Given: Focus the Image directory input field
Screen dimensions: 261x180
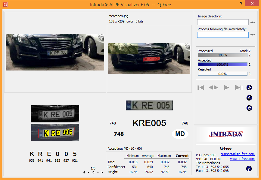Looking at the screenshot, I should click(x=223, y=22).
